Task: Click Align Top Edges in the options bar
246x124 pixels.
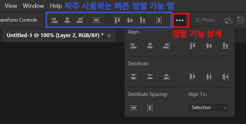Action: [x=117, y=20]
